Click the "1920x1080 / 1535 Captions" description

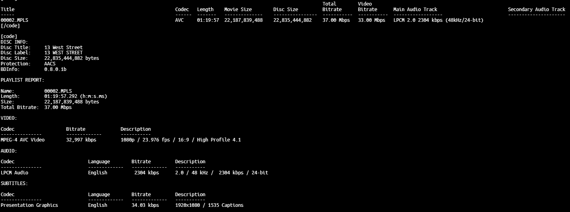click(x=209, y=205)
